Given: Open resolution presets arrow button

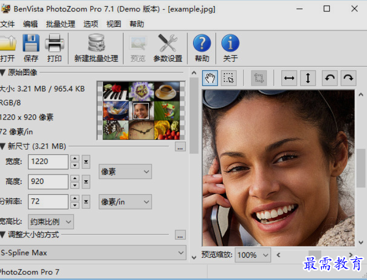Looking at the screenshot, I should tap(86, 202).
